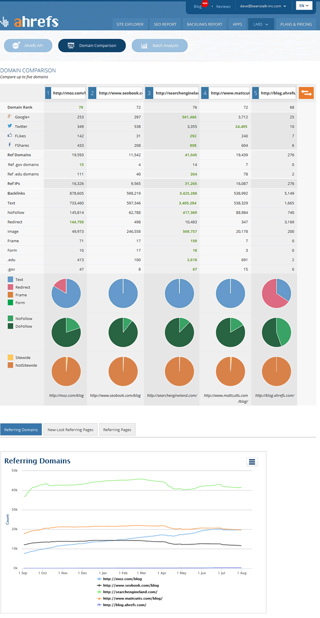
Task: Click searchengineland NoFollow/DoFollow pie chart
Action: coord(180,332)
